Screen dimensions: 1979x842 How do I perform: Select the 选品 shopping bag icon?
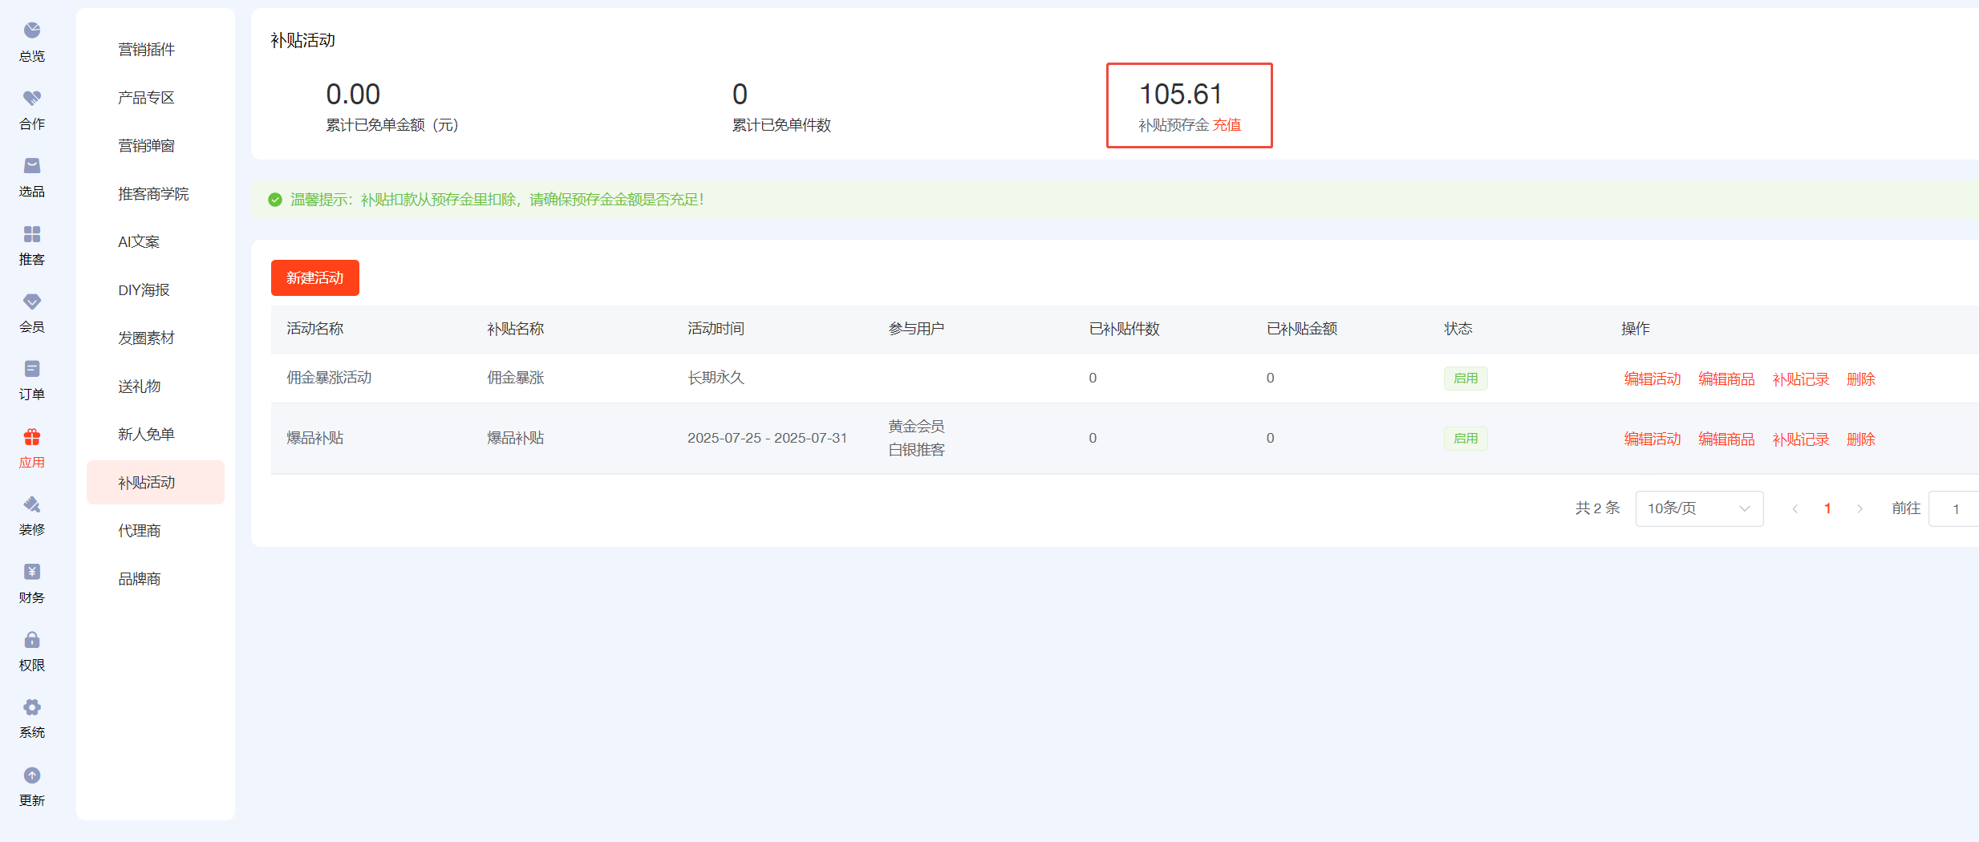pyautogui.click(x=32, y=166)
